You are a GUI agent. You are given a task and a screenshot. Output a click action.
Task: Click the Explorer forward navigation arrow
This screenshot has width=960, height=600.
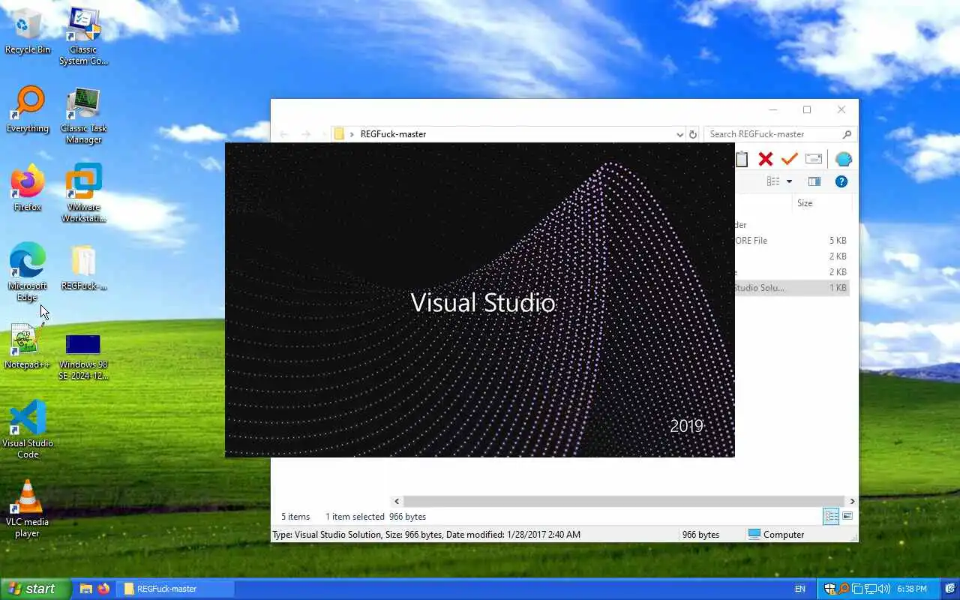tap(305, 134)
